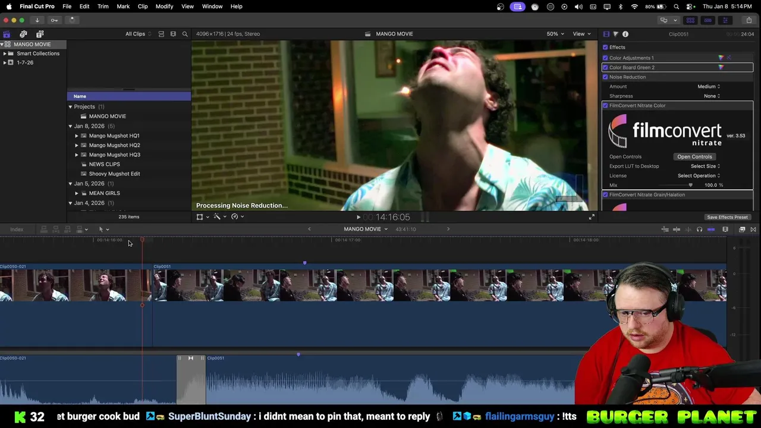Image resolution: width=761 pixels, height=428 pixels.
Task: Open viewer zoom 50% dropdown
Action: 555,34
